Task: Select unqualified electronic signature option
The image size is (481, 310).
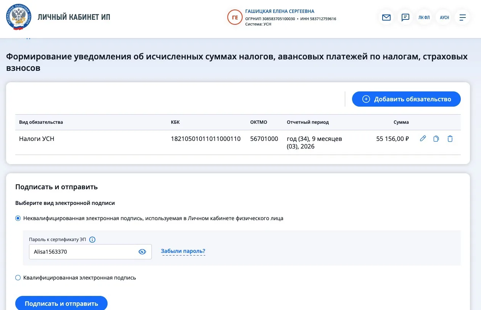Action: pyautogui.click(x=18, y=218)
